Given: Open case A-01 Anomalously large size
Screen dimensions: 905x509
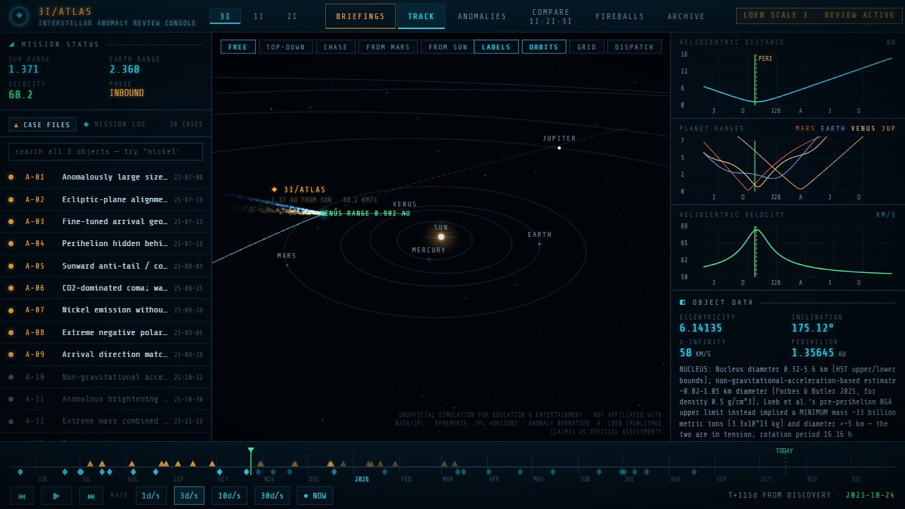Looking at the screenshot, I should click(105, 177).
